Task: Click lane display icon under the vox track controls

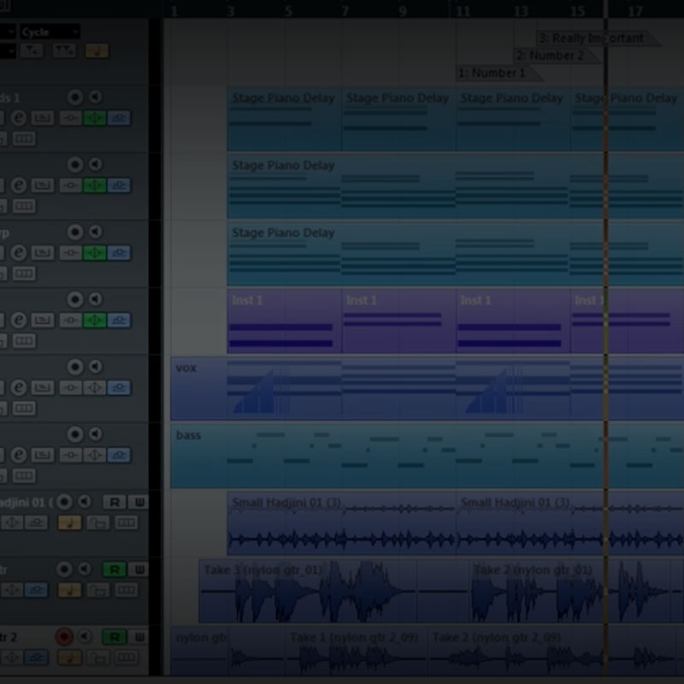Action: (24, 409)
